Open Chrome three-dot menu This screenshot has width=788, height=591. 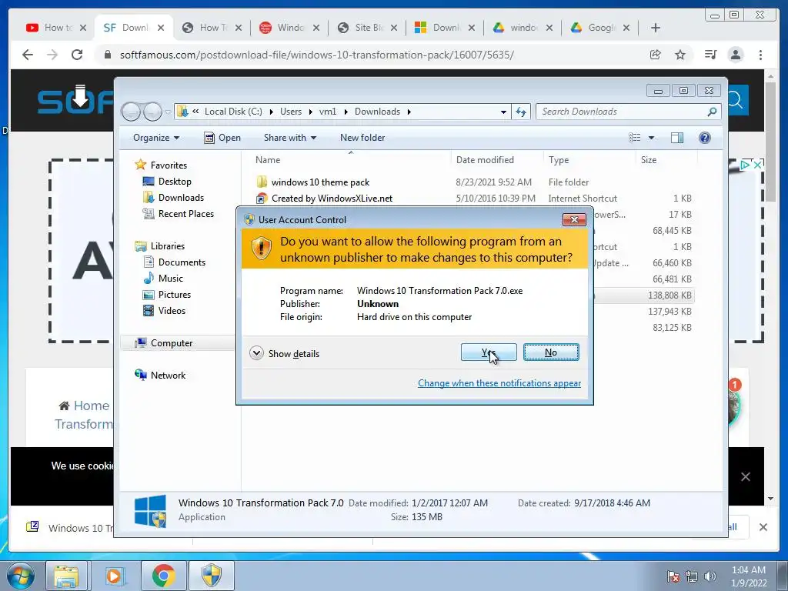[760, 55]
